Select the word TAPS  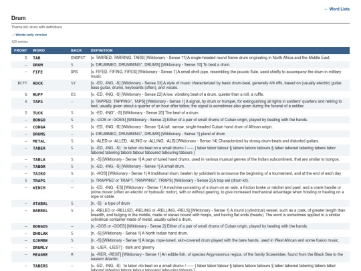[x=37, y=102]
